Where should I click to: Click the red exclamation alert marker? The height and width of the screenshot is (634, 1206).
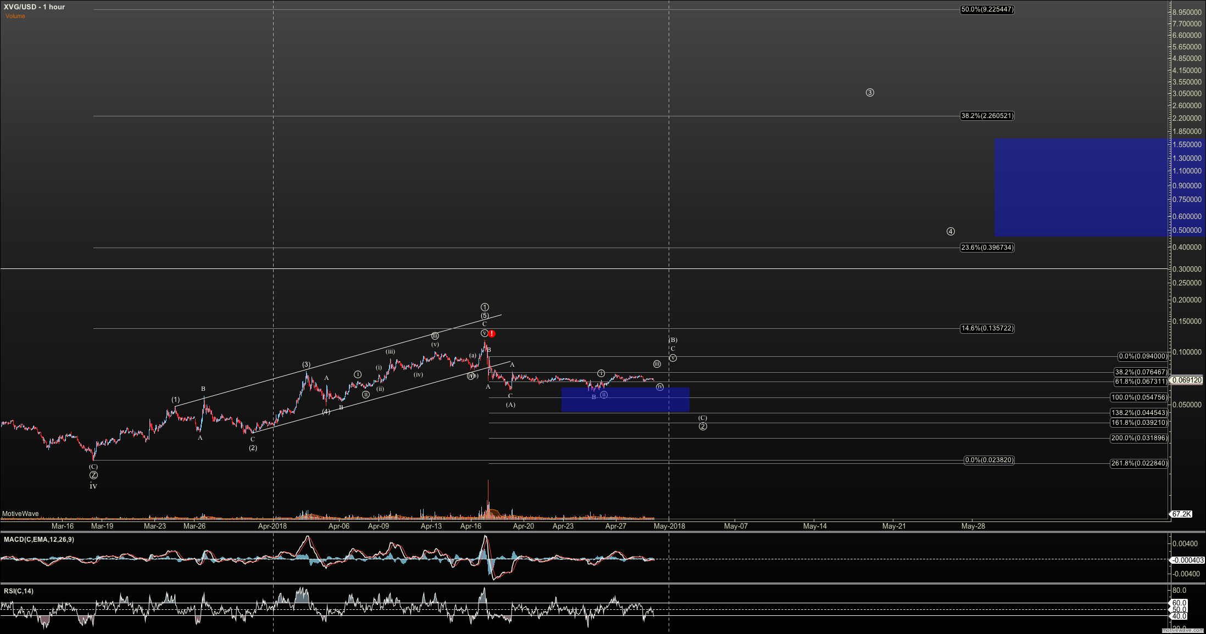click(x=492, y=334)
